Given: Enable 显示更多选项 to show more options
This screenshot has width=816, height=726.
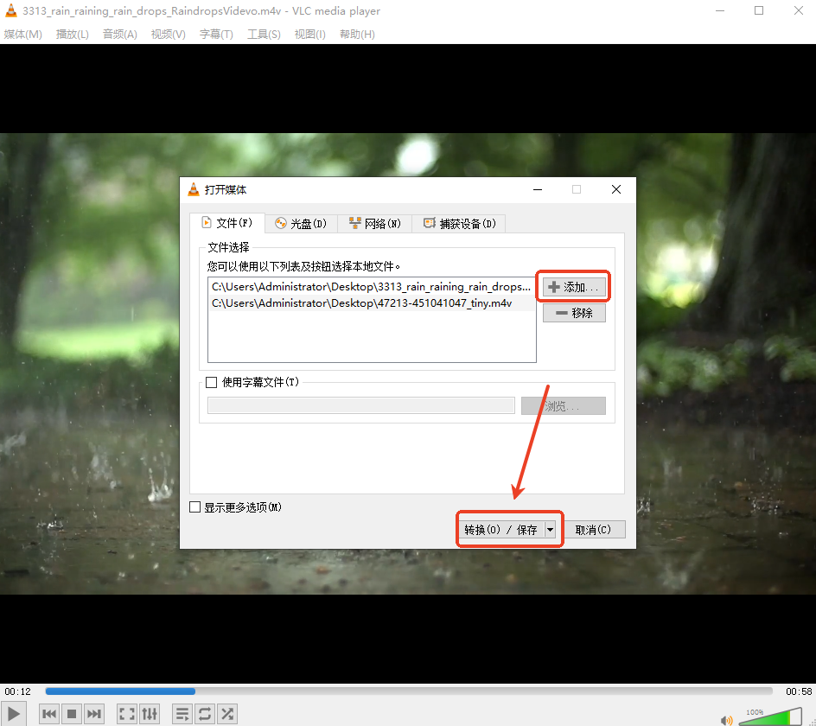Looking at the screenshot, I should [x=194, y=507].
